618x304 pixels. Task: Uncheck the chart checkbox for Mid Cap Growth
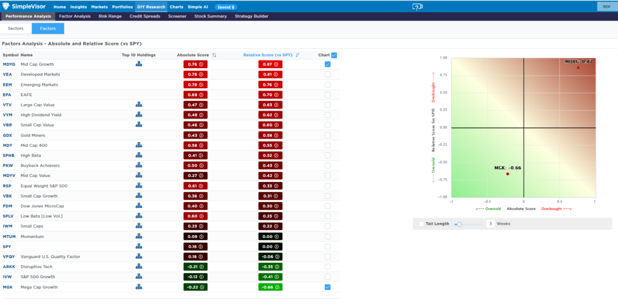327,64
